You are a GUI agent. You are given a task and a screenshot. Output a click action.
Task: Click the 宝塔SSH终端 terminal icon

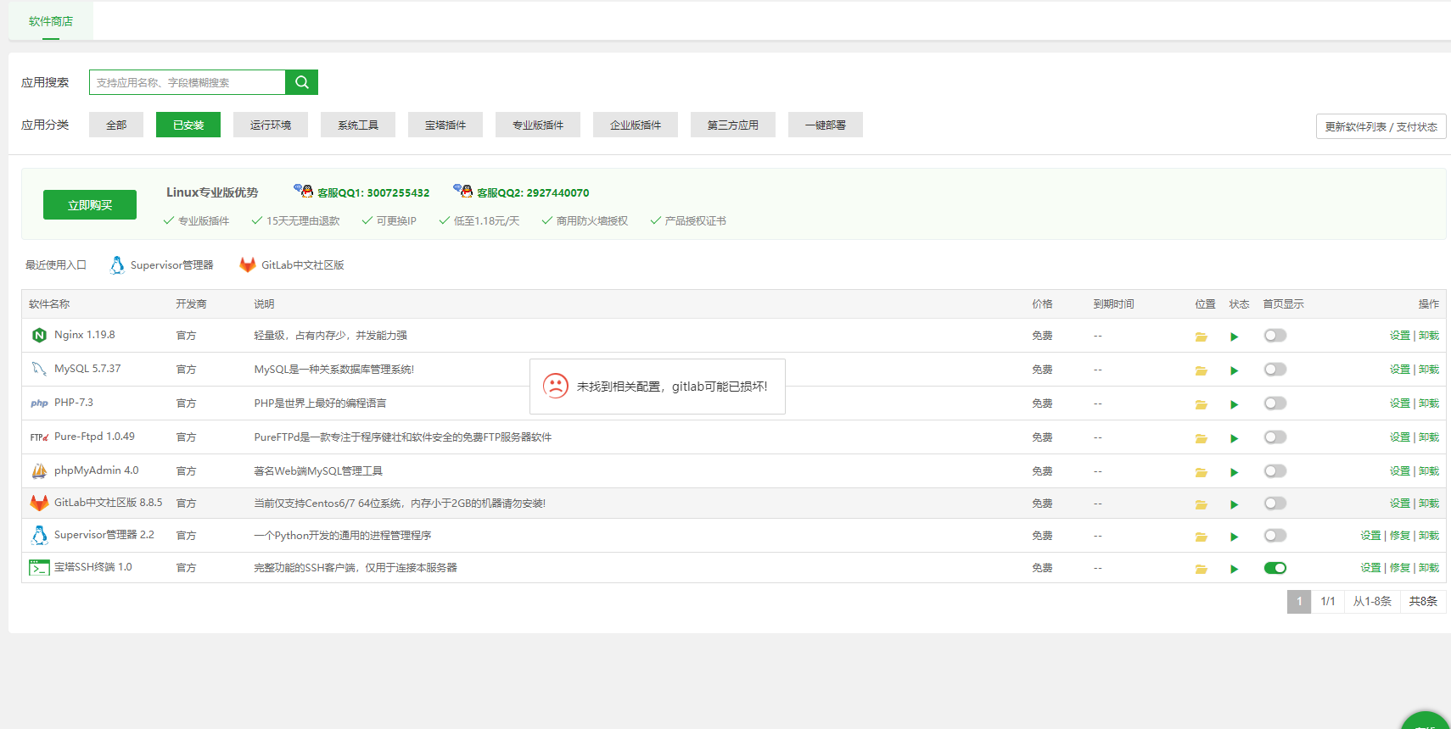point(39,567)
